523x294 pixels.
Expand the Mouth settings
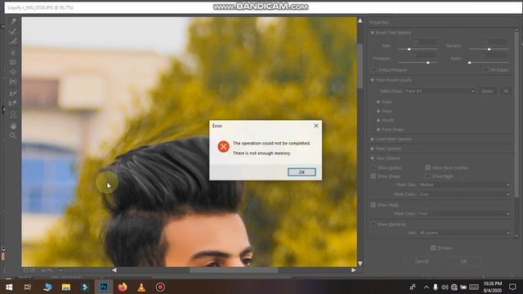tap(378, 120)
